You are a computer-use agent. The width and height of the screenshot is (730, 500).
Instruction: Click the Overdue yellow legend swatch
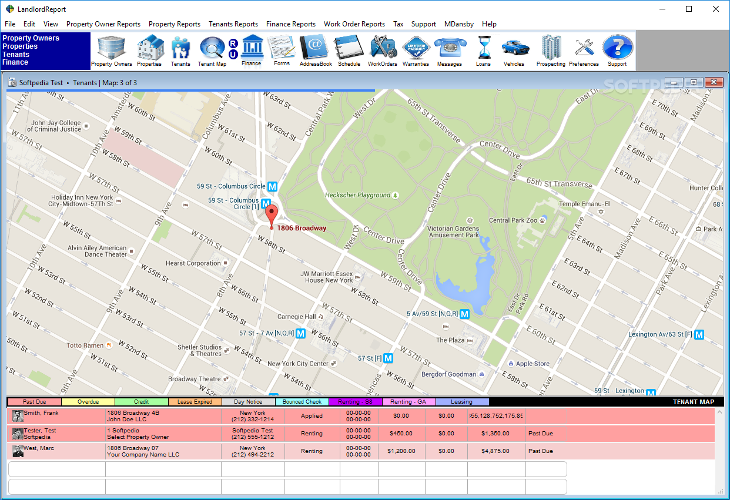point(88,402)
